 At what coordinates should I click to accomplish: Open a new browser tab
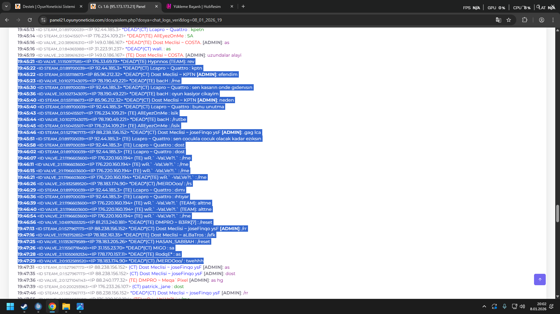click(x=243, y=6)
